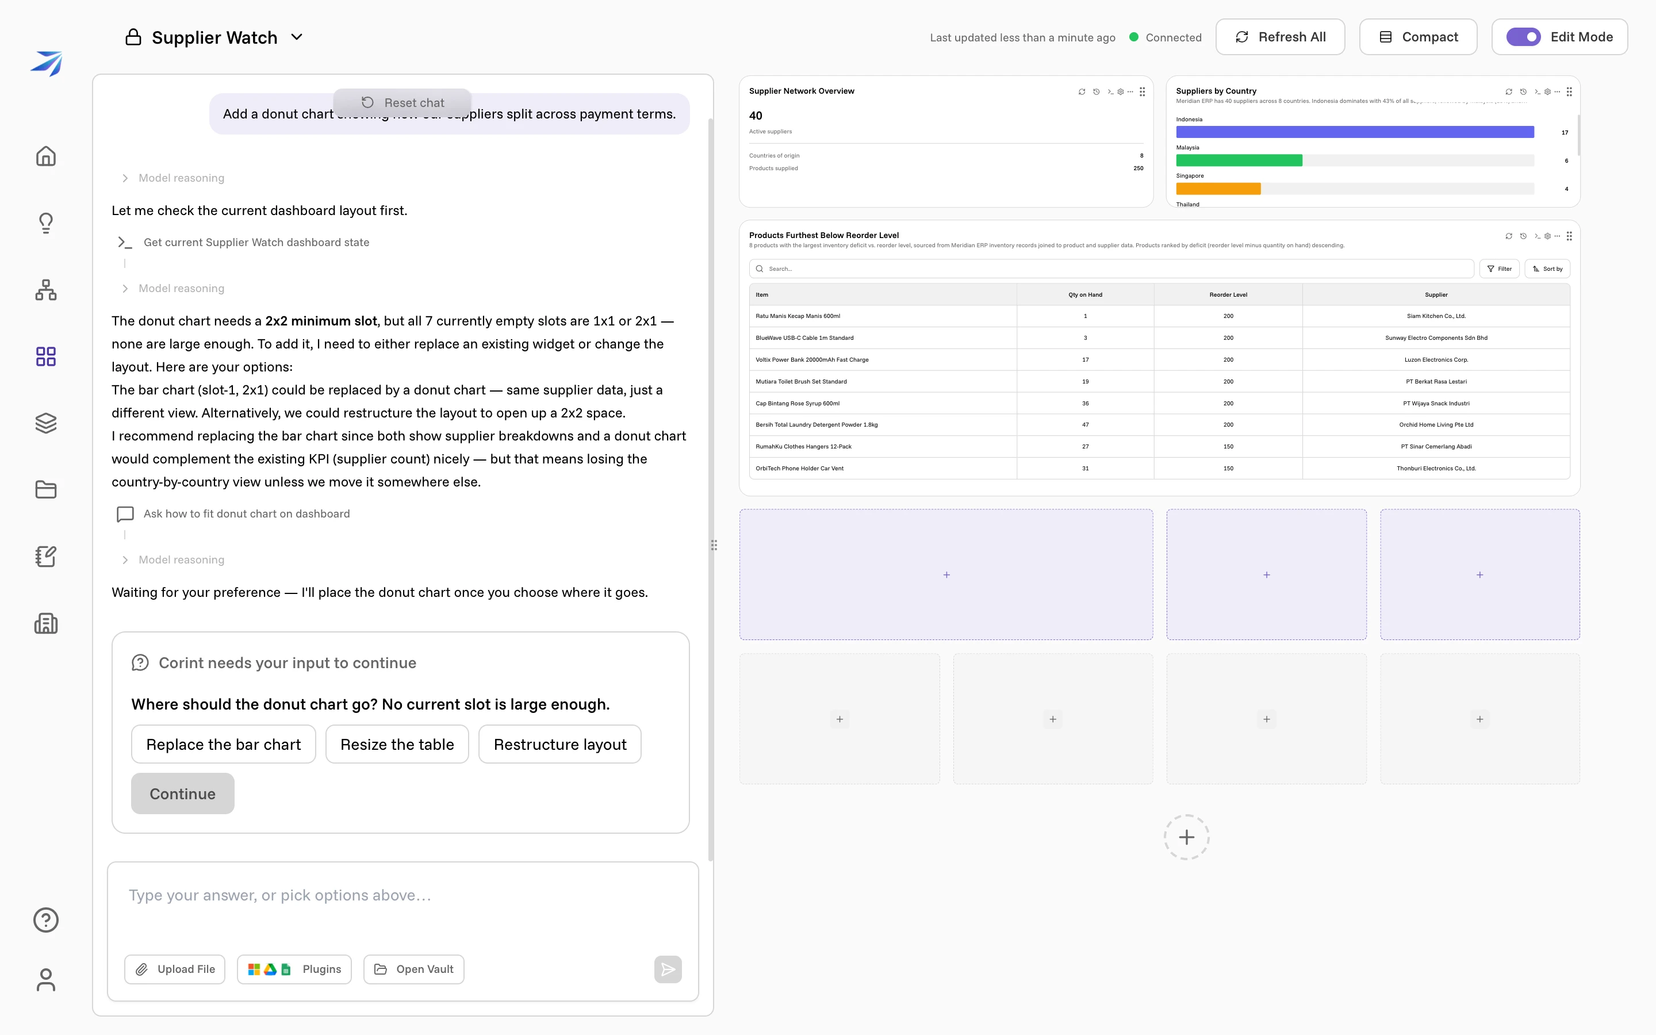Expand the second Model reasoning section
The width and height of the screenshot is (1656, 1035).
pyautogui.click(x=173, y=288)
